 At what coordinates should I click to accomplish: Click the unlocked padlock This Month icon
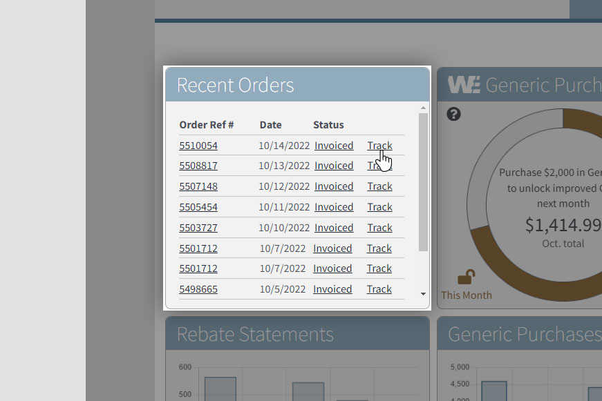[x=466, y=277]
